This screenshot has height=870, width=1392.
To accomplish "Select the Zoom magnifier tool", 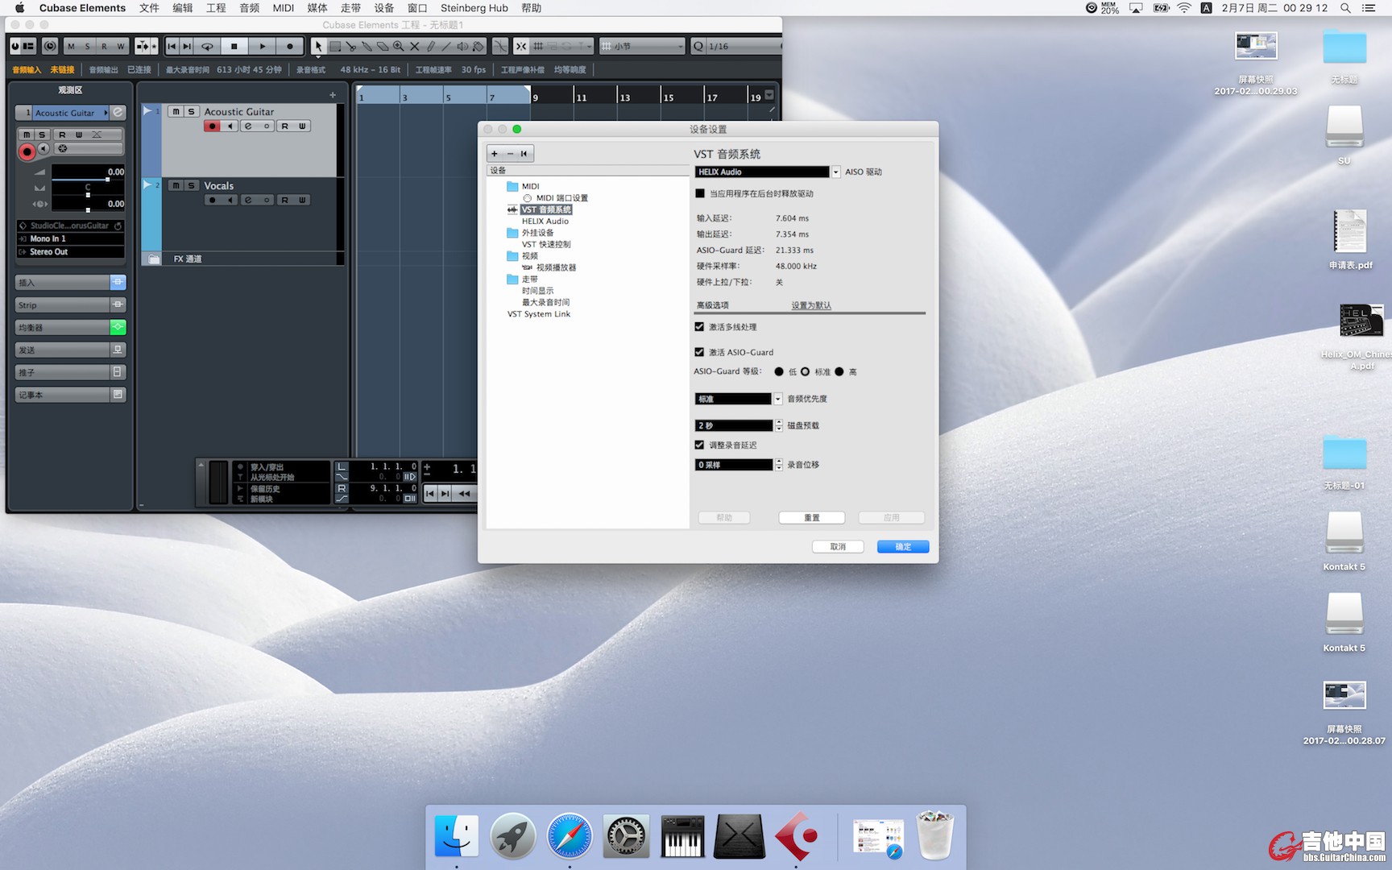I will pos(399,47).
